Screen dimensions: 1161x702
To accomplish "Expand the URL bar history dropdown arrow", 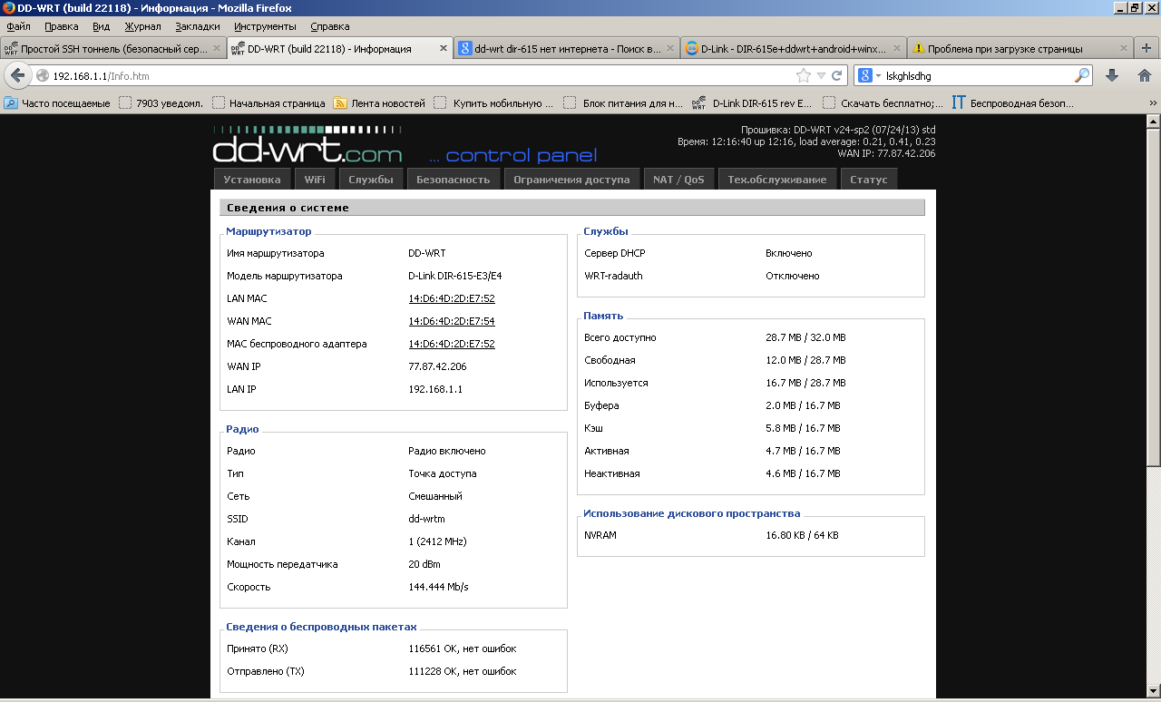I will coord(821,76).
